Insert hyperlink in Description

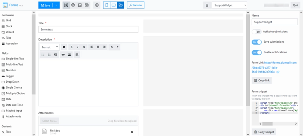63,55
